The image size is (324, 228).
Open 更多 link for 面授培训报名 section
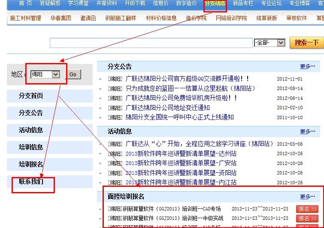click(x=307, y=197)
